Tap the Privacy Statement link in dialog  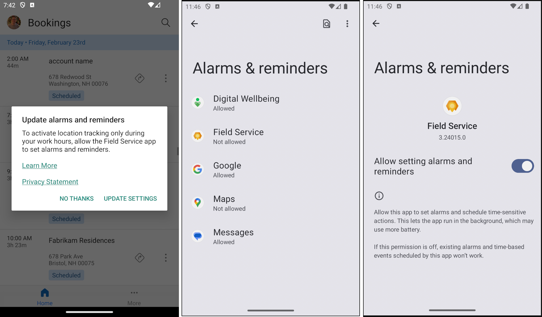coord(50,181)
